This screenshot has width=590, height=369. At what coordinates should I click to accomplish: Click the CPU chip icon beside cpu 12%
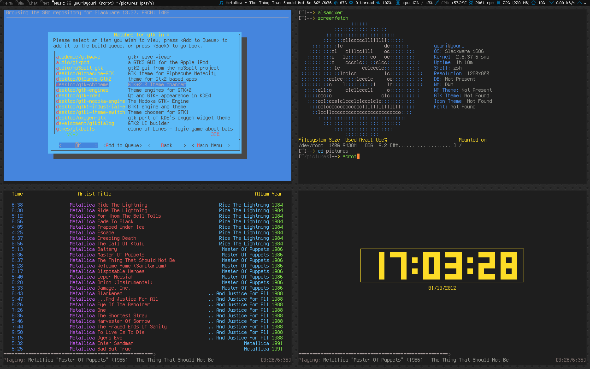pyautogui.click(x=397, y=3)
